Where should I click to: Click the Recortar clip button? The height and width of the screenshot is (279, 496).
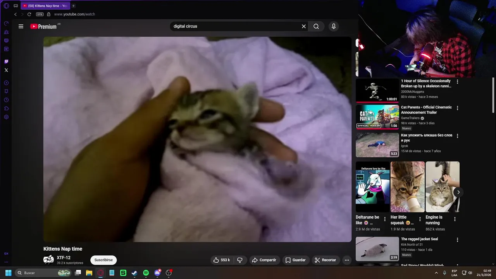[x=325, y=260]
